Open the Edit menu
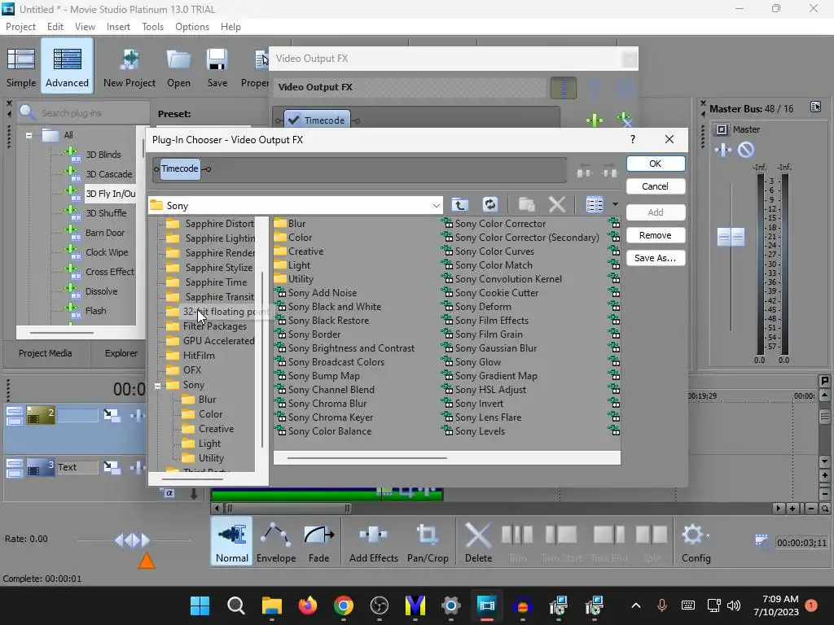Viewport: 834px width, 625px height. coord(55,27)
